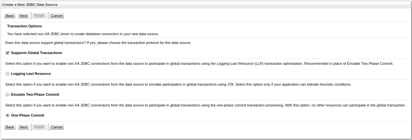Click the italic "Logging Last Resource" description text

[x=235, y=63]
